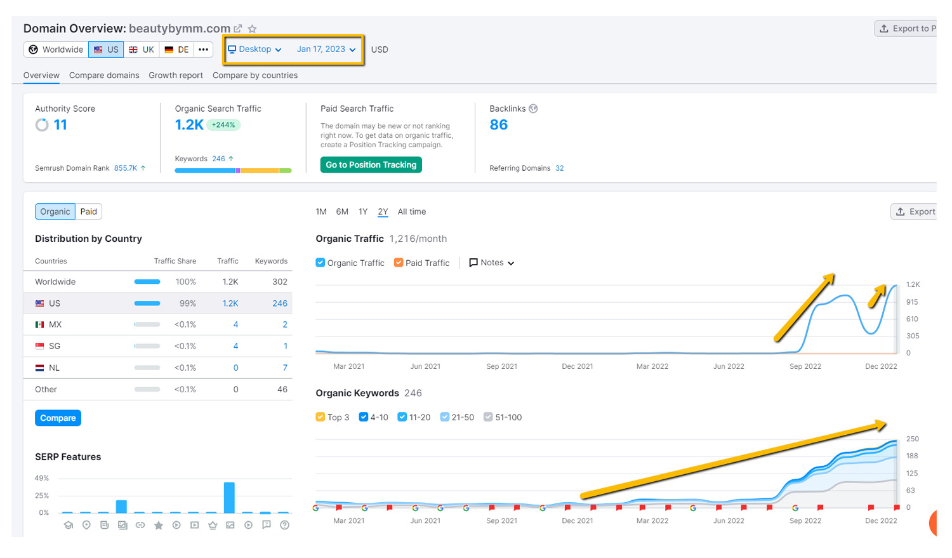Viewport: 952px width, 558px height.
Task: Click the organic keywords distribution color bar
Action: point(233,171)
